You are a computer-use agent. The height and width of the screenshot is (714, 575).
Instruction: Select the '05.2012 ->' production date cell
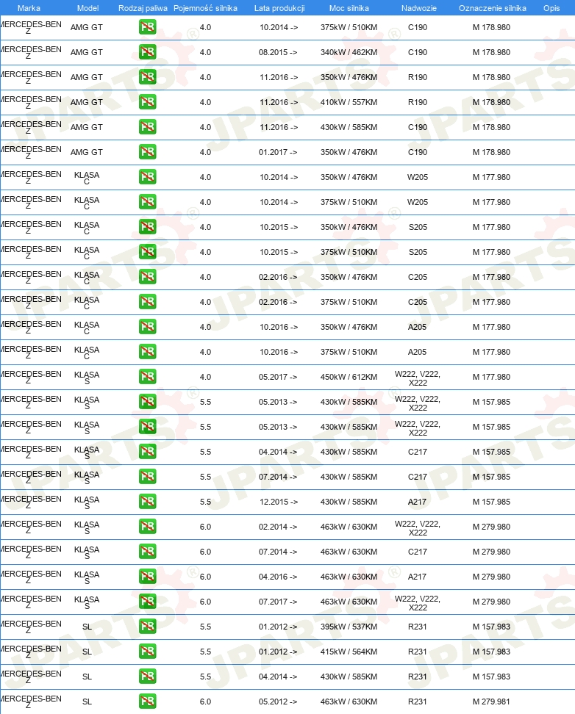pos(278,702)
